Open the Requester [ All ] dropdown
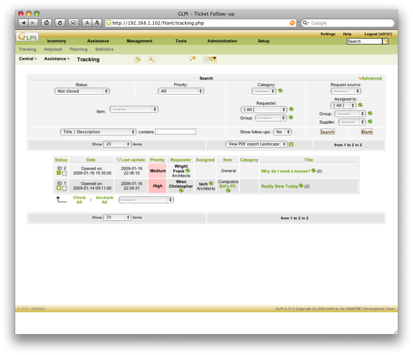413x355 pixels. pyautogui.click(x=264, y=109)
